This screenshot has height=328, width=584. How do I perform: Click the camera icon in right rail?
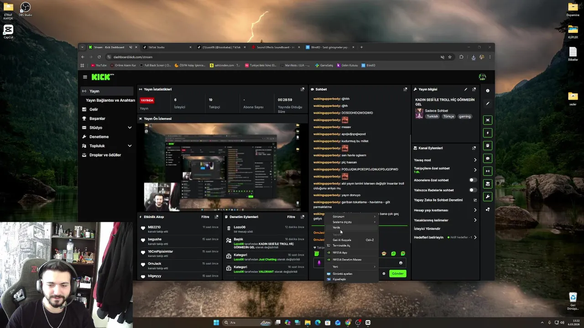[488, 120]
